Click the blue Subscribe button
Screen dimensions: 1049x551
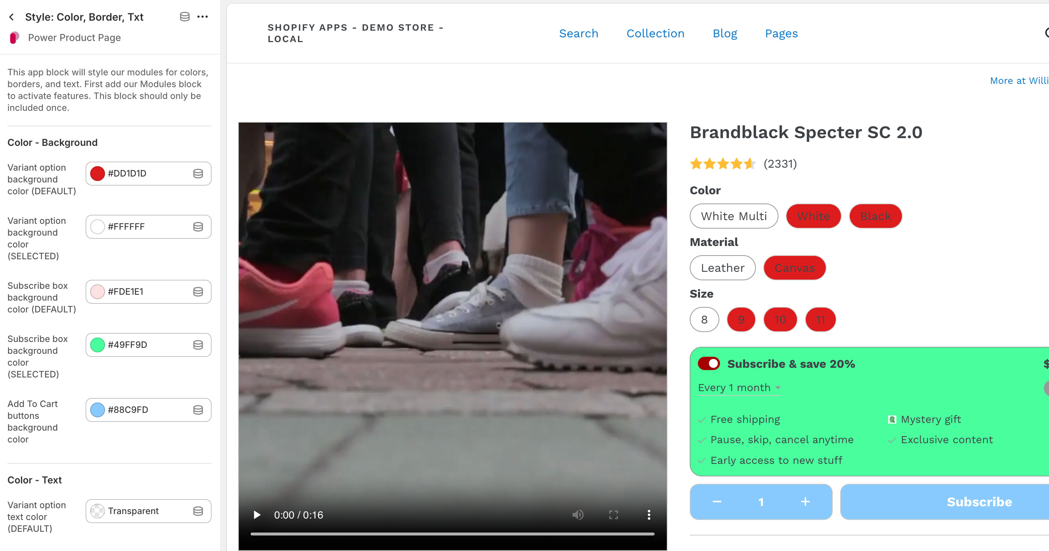coord(978,502)
